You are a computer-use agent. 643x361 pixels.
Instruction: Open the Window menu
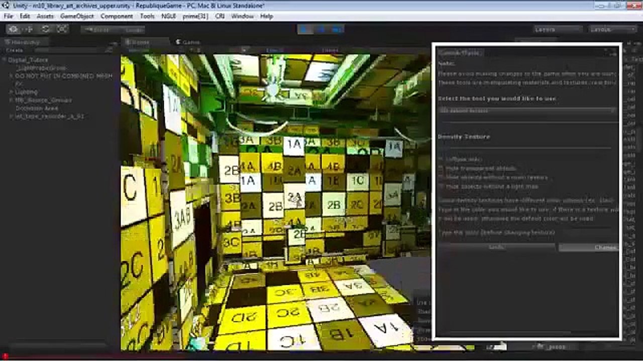tap(242, 16)
